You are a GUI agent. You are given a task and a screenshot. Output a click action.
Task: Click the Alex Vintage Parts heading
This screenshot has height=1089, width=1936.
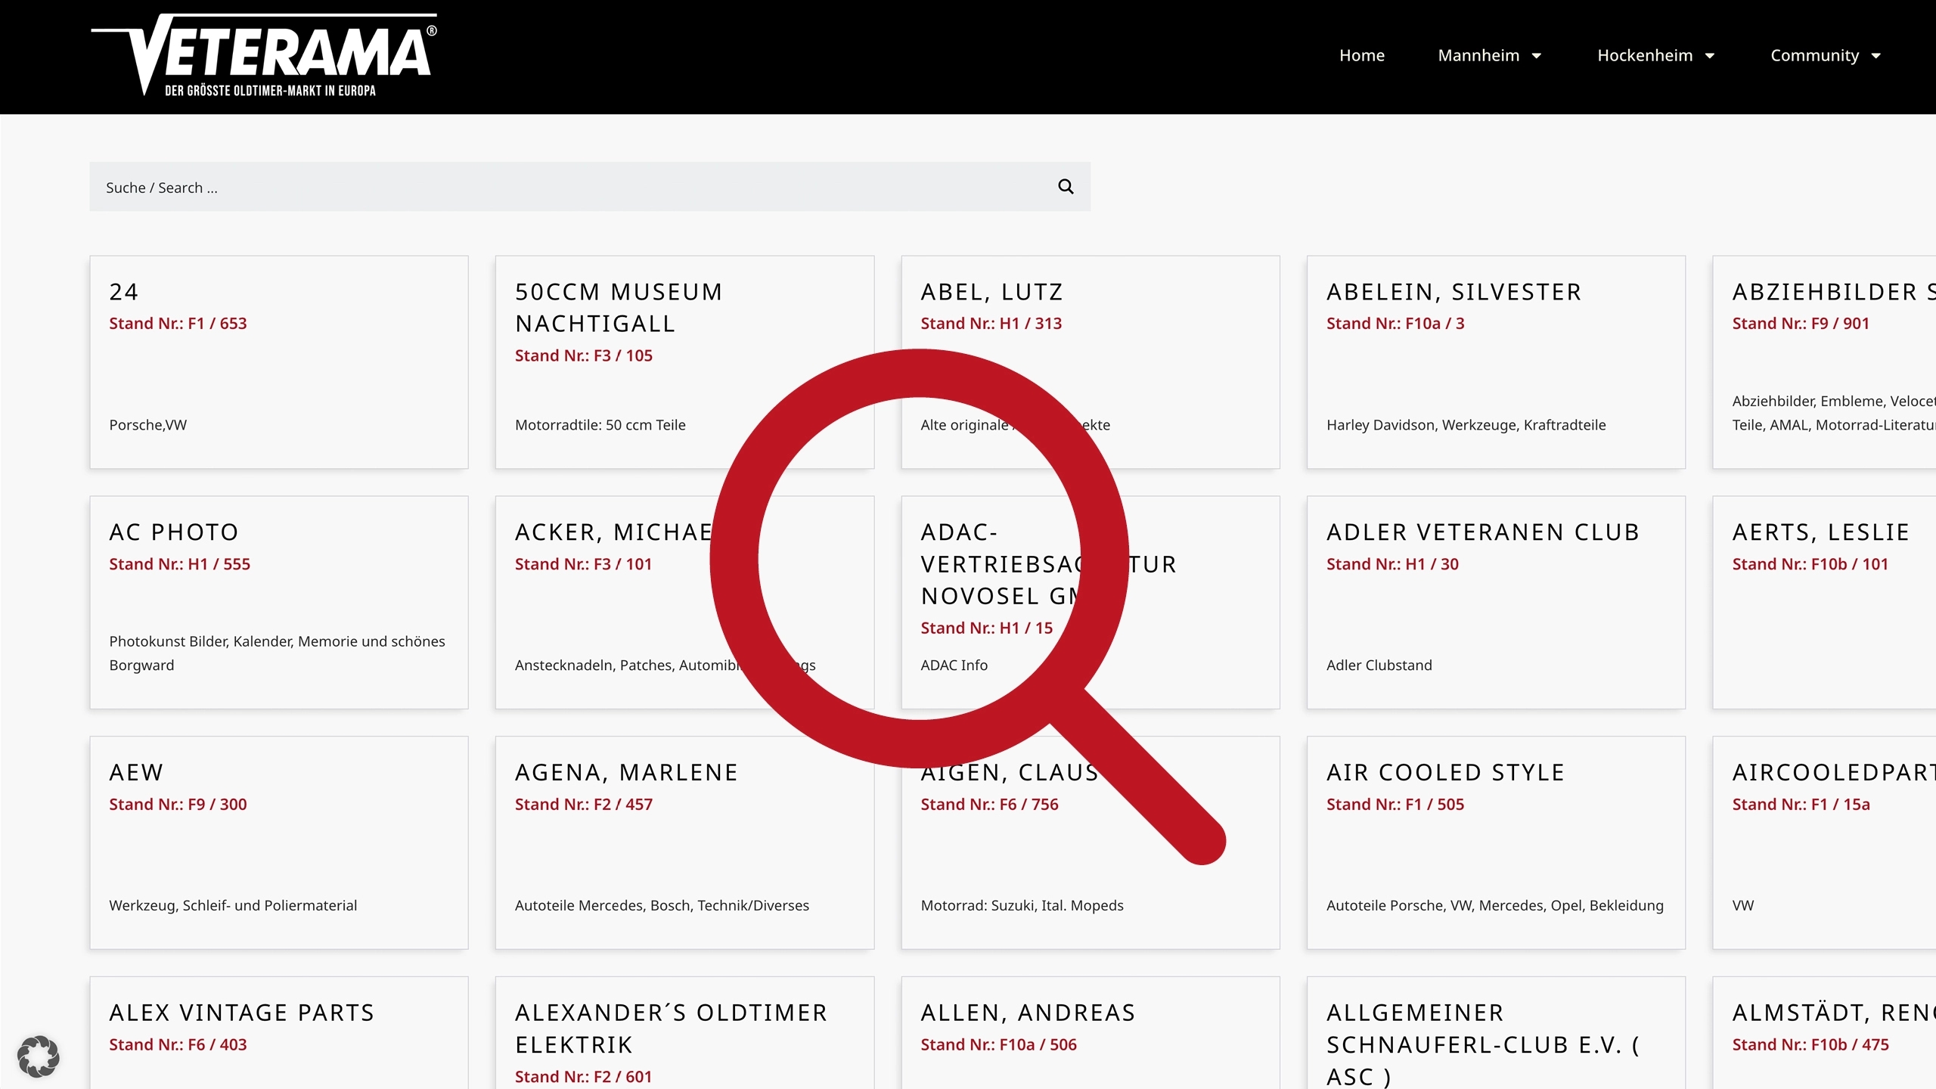(x=242, y=1013)
